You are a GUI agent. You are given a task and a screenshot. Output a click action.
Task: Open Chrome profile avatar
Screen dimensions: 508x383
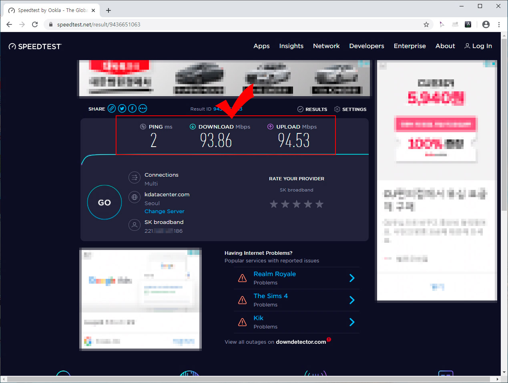[x=486, y=24]
